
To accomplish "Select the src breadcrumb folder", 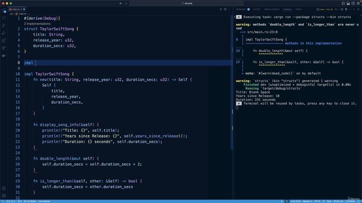I will coord(11,14).
